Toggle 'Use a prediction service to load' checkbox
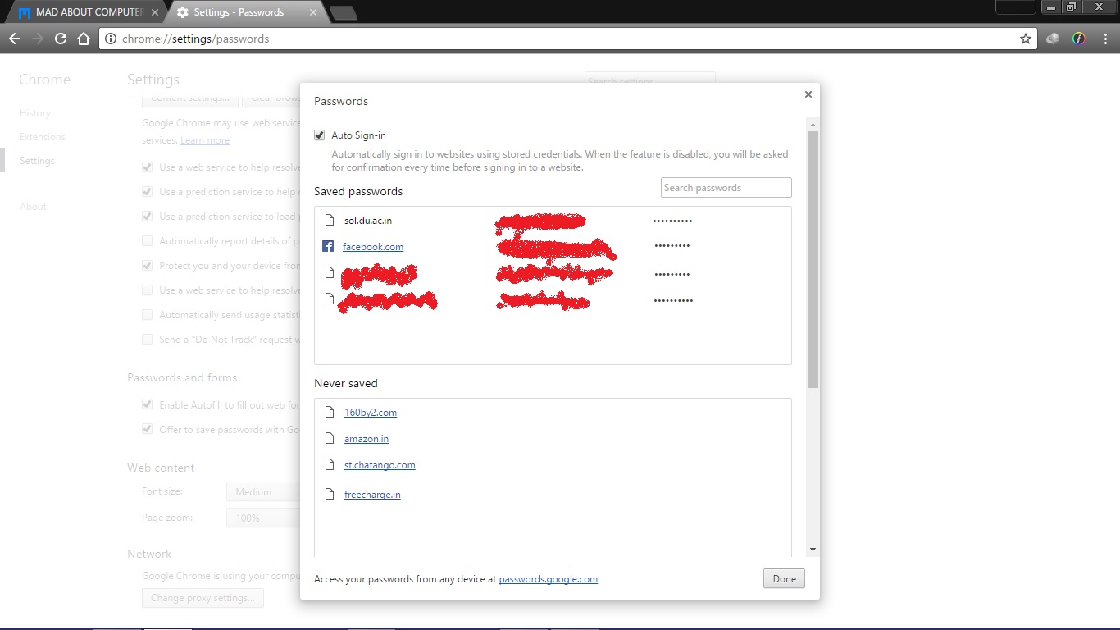The width and height of the screenshot is (1120, 630). pyautogui.click(x=147, y=216)
